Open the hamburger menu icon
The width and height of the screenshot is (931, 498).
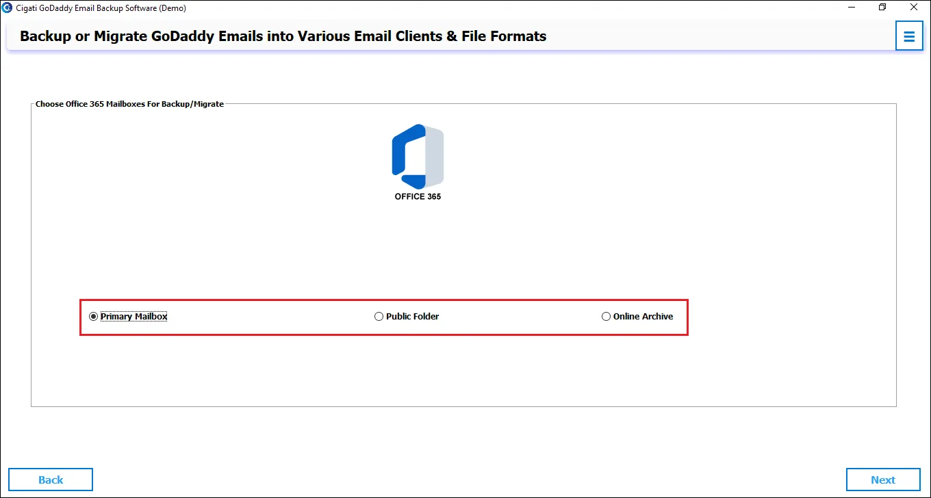click(909, 36)
